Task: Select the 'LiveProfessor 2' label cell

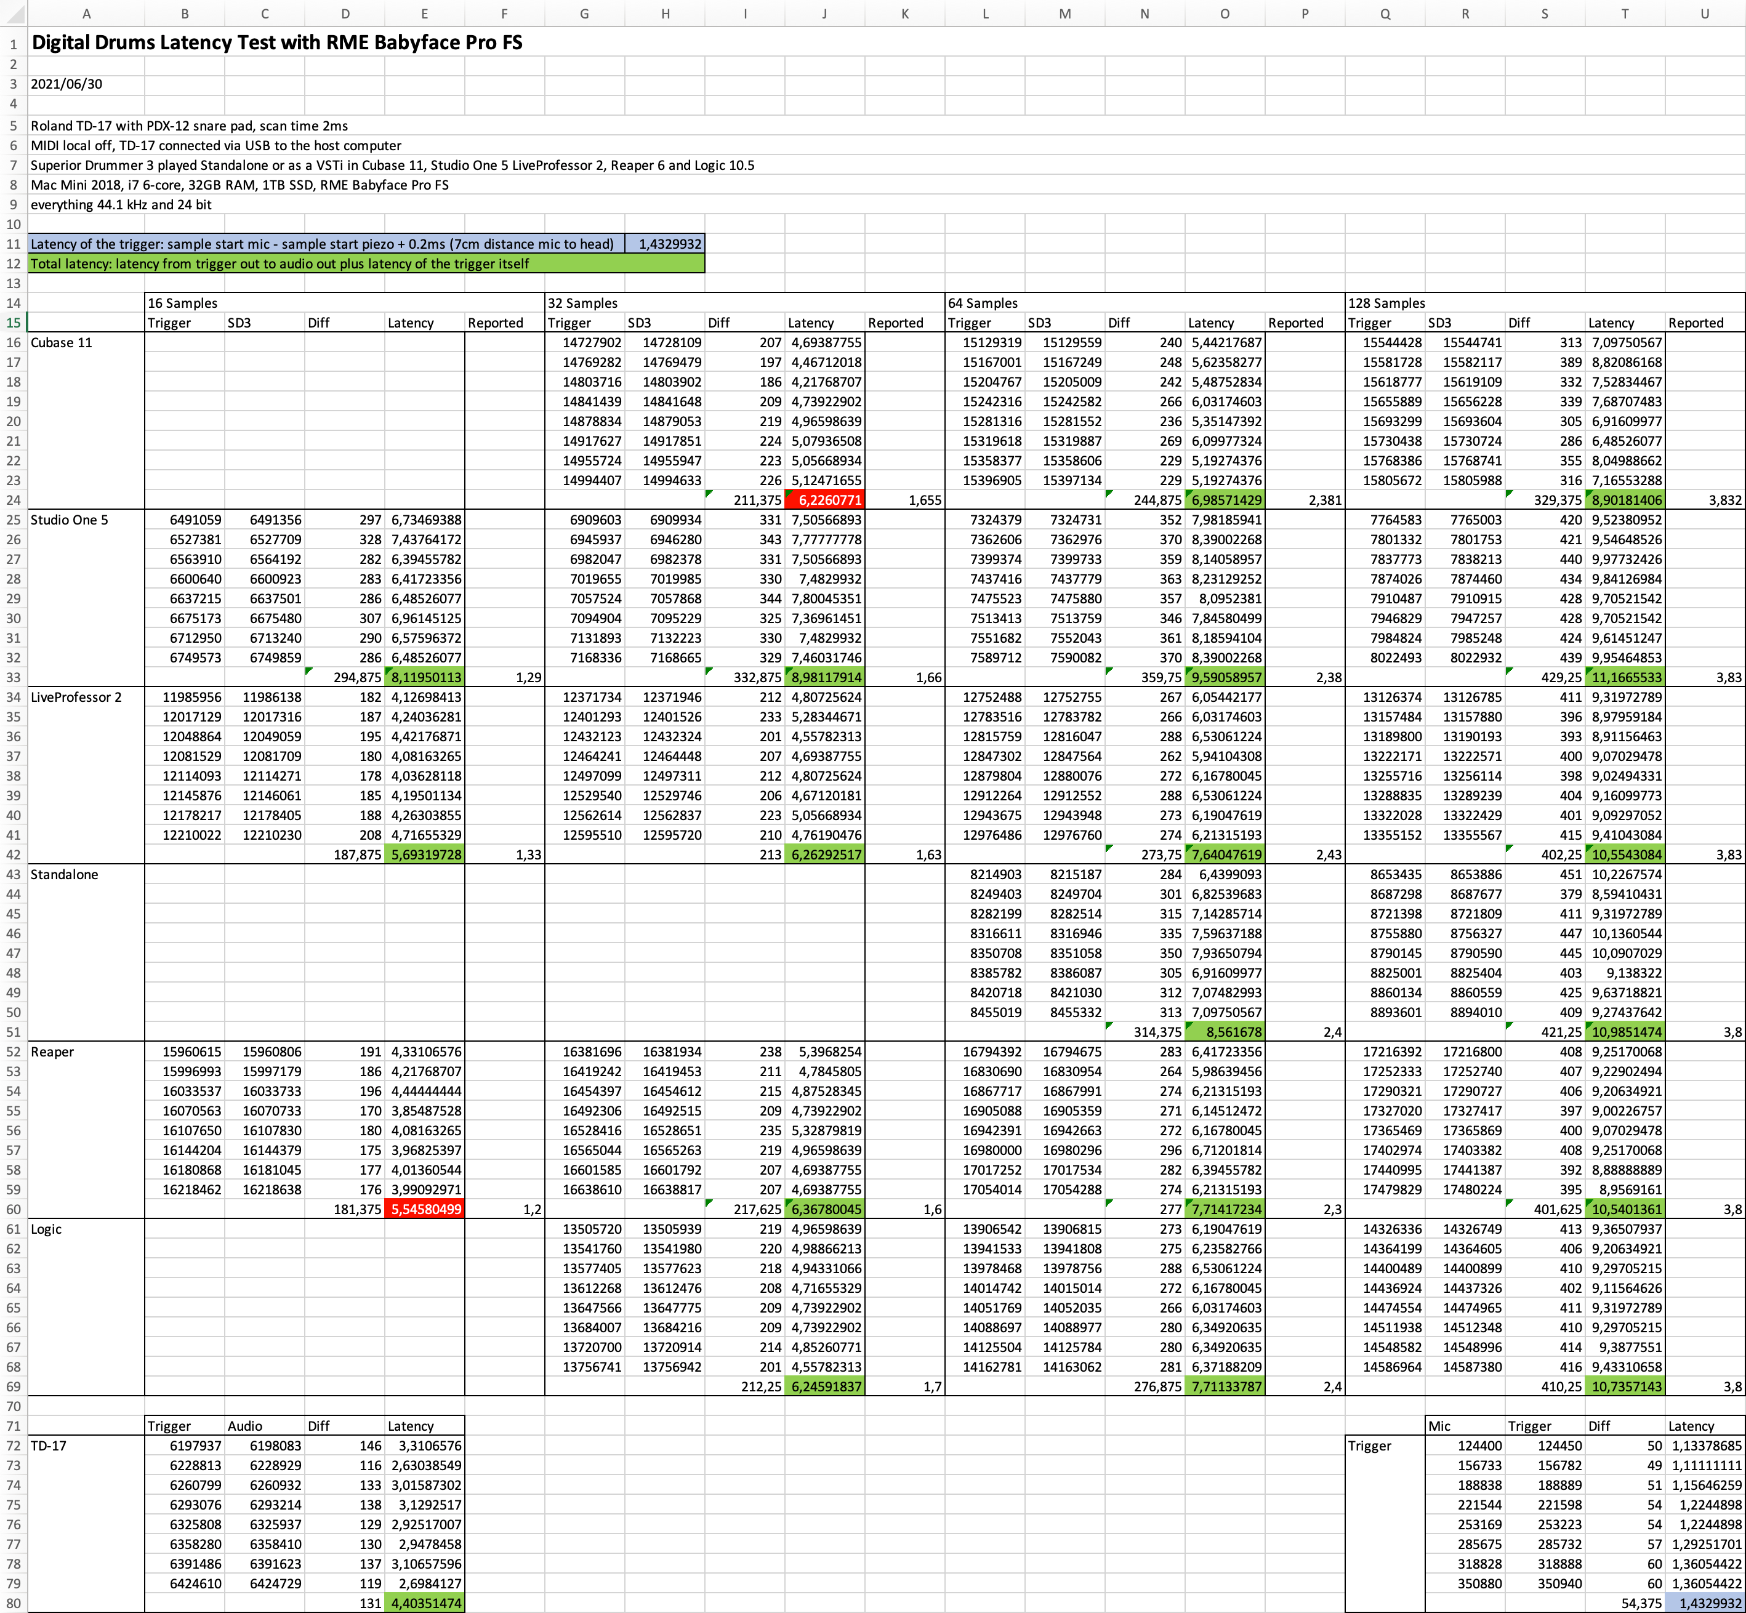Action: coord(76,698)
